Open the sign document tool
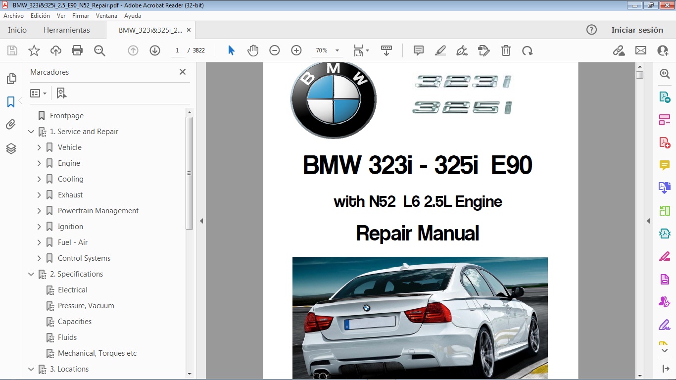The image size is (676, 380). pos(462,50)
